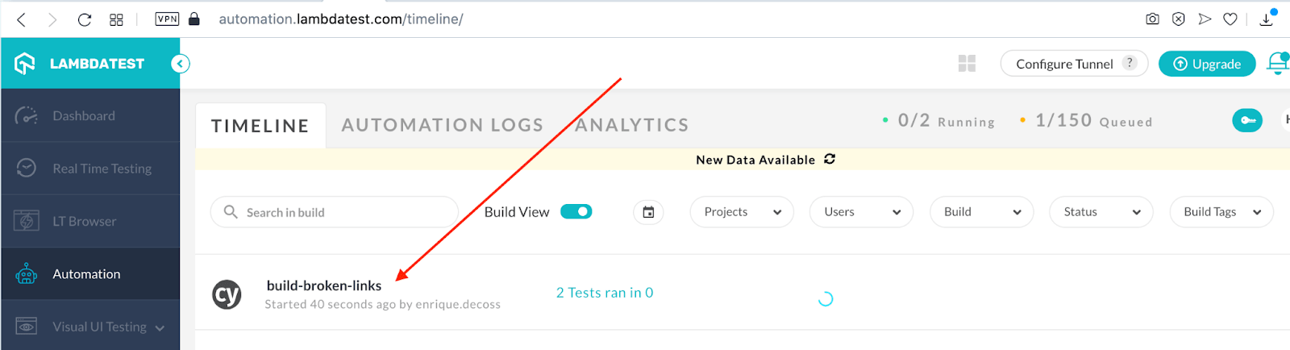
Task: Toggle the VPN badge in address bar
Action: coord(167,19)
